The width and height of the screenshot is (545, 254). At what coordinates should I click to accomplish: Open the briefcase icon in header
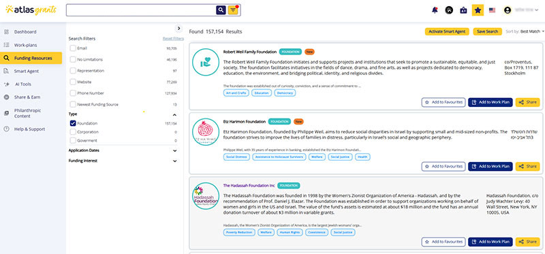(x=463, y=10)
